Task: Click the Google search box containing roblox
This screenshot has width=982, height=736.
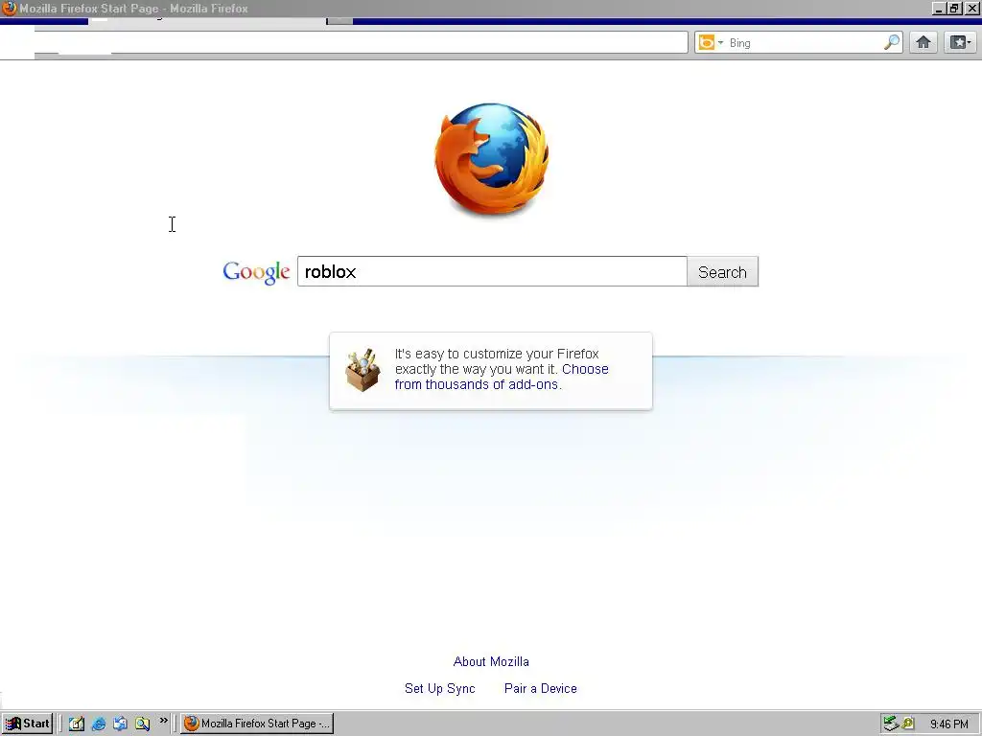Action: click(492, 271)
